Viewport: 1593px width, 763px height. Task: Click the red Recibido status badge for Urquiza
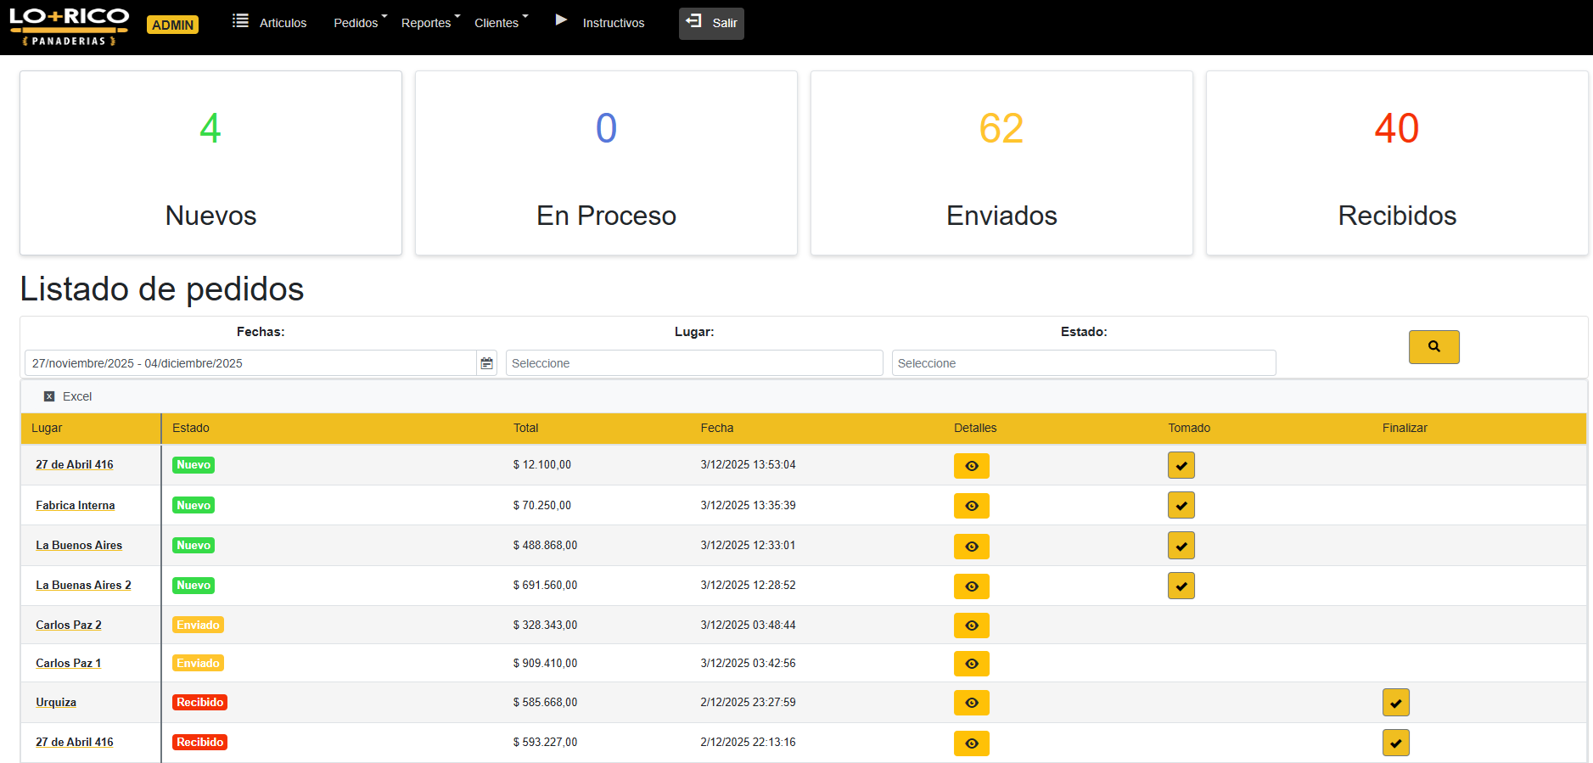199,703
